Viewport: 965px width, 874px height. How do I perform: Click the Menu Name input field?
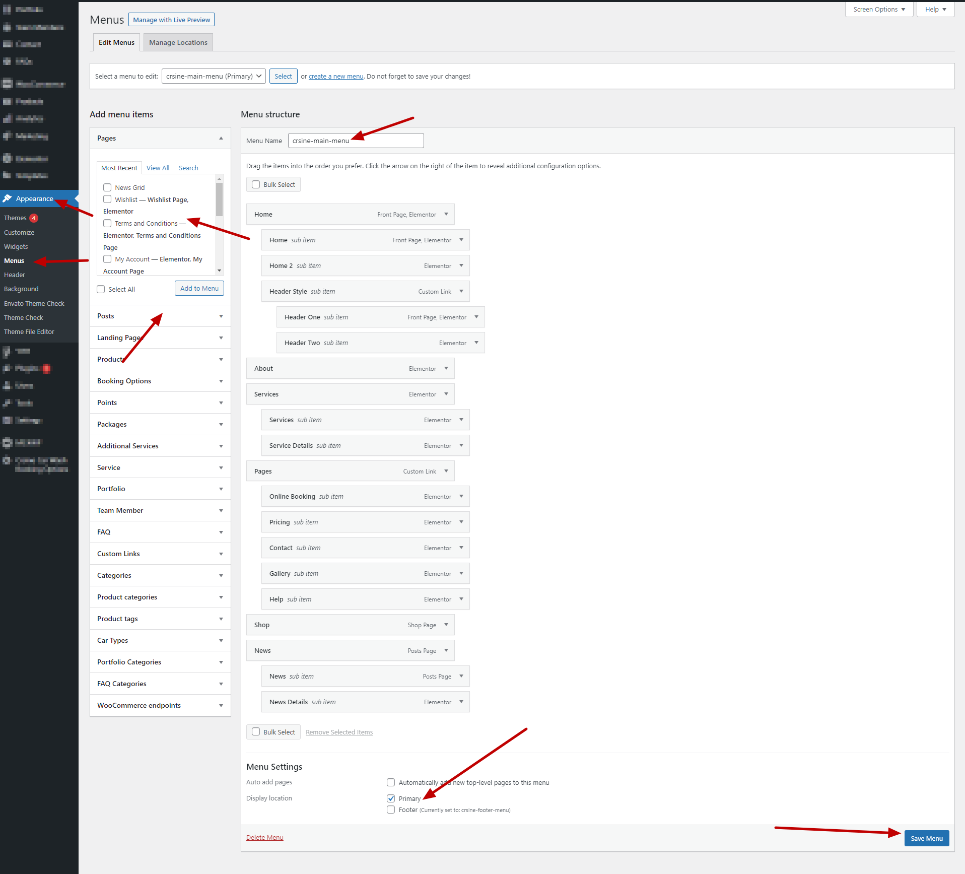tap(356, 141)
